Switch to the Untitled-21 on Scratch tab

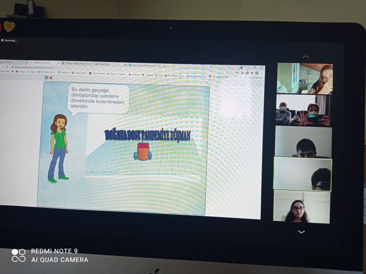click(44, 63)
